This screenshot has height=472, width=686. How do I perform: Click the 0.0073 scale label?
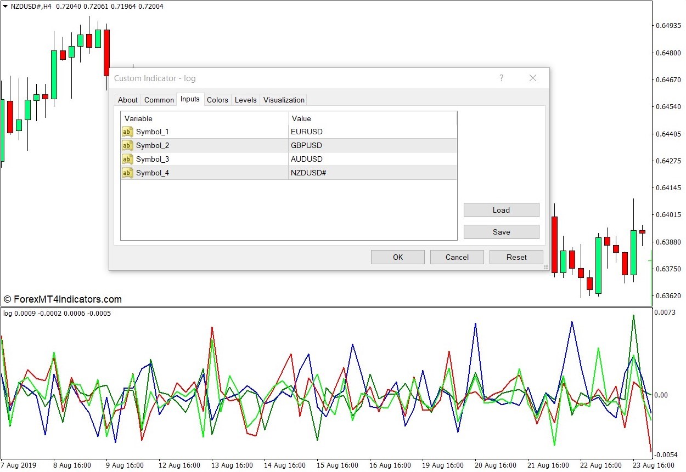click(666, 312)
